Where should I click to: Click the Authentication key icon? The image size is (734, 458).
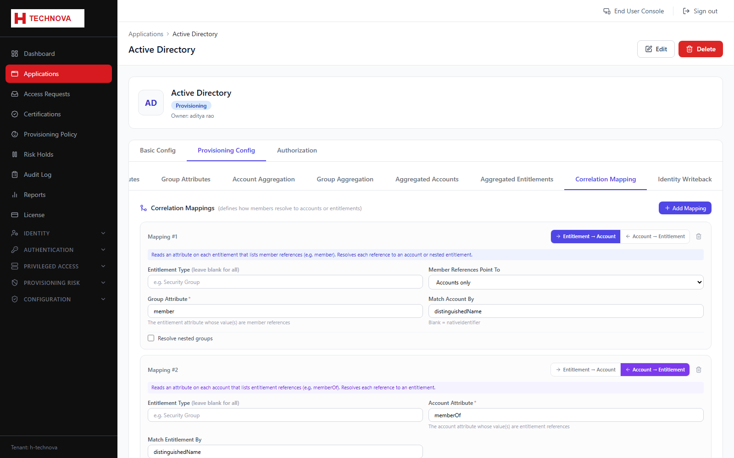coord(15,250)
